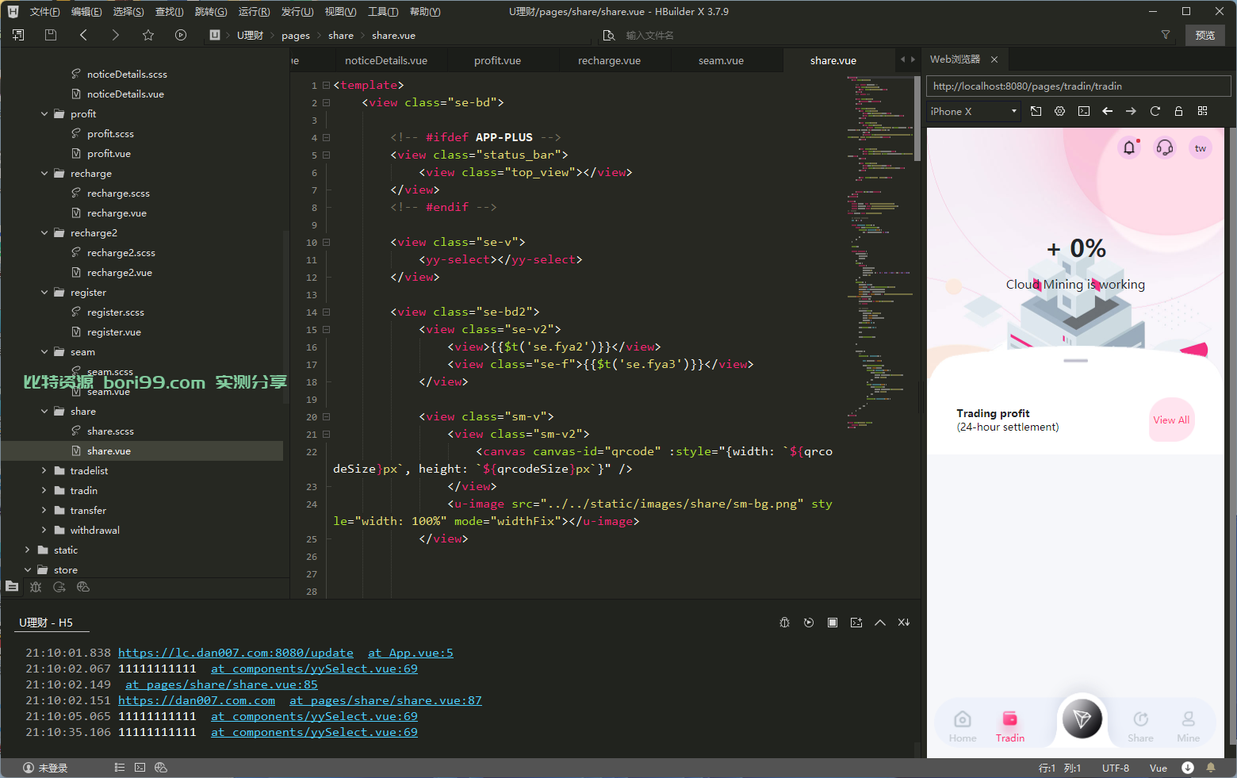
Task: Click the View All button
Action: 1171,420
